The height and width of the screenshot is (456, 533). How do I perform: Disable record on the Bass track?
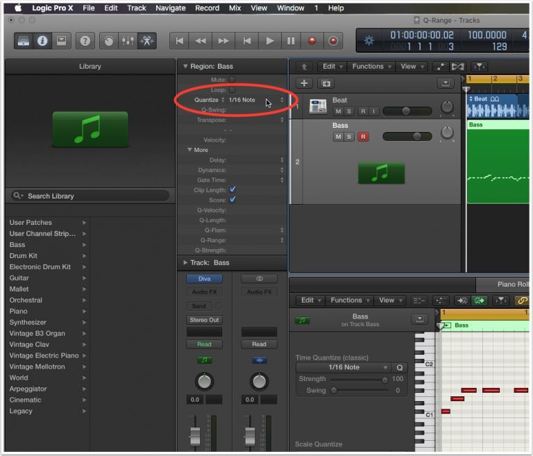363,137
